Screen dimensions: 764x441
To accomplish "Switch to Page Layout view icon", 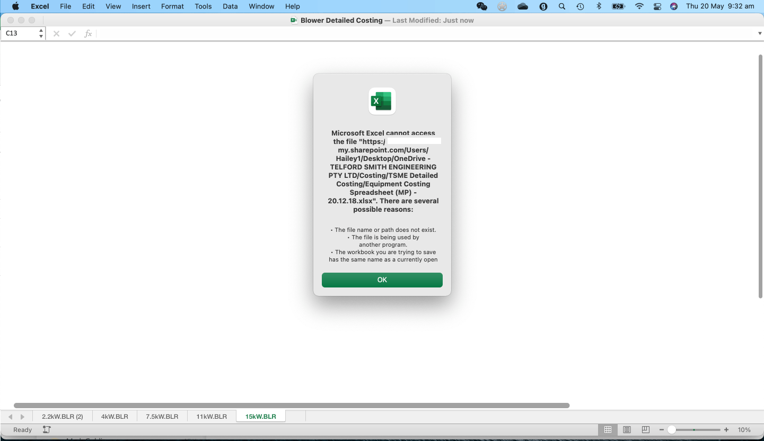I will [627, 430].
